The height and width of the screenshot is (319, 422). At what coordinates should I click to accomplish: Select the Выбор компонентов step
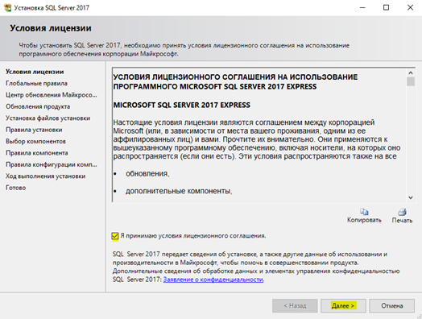pyautogui.click(x=35, y=141)
